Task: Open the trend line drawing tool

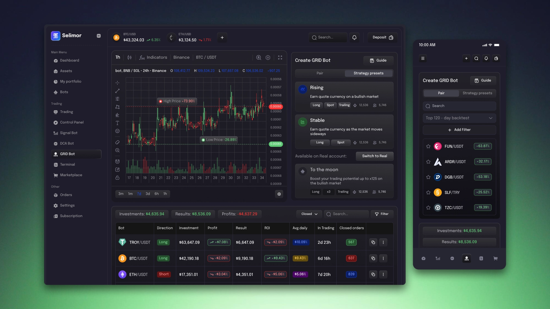Action: point(117,91)
